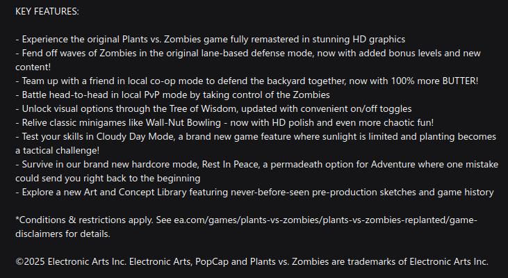Click the Cloudy Day Mode text
Viewport: 508px width, 278px height.
click(135, 137)
